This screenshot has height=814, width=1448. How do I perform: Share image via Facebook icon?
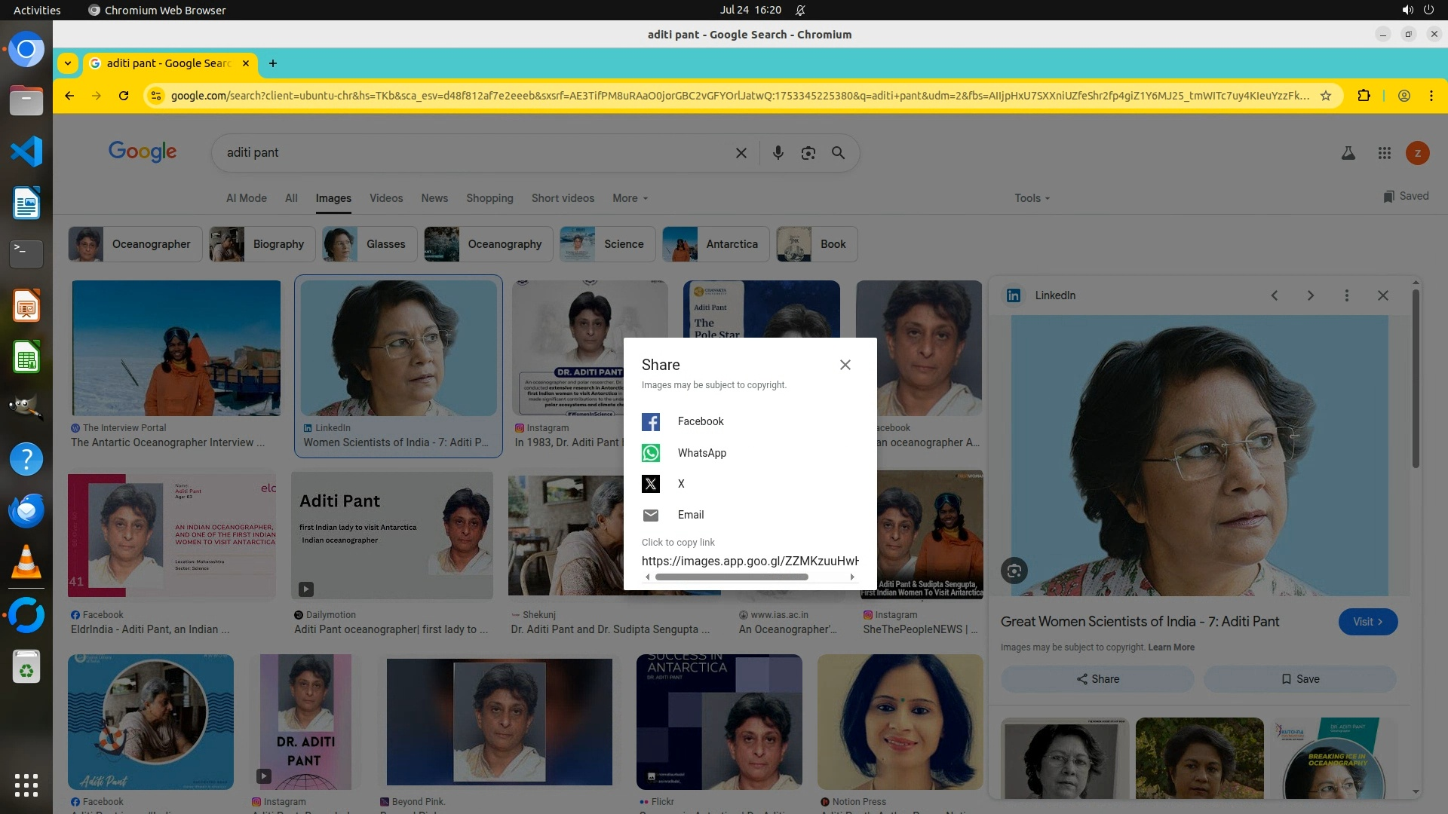click(x=650, y=421)
